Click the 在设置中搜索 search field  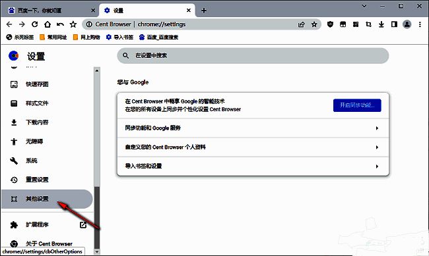(253, 56)
